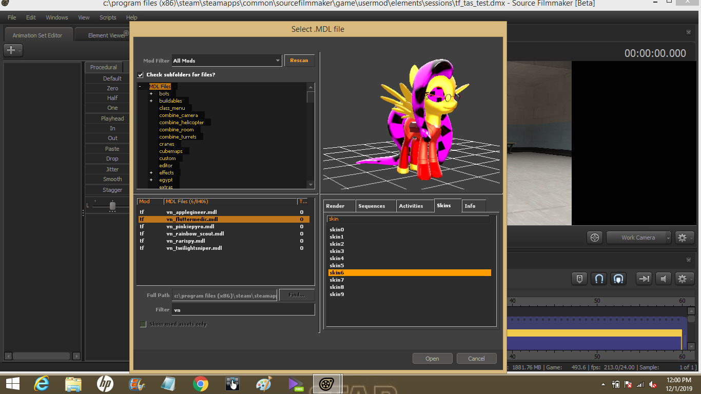
Task: Click the Jitter procedural preset
Action: 112,169
